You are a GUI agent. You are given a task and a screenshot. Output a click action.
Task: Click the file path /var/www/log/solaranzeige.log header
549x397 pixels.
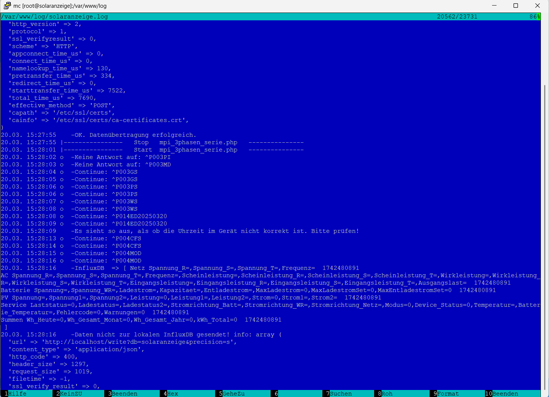click(x=54, y=17)
